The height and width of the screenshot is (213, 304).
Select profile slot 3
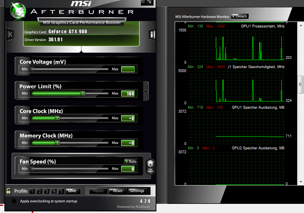(47, 191)
